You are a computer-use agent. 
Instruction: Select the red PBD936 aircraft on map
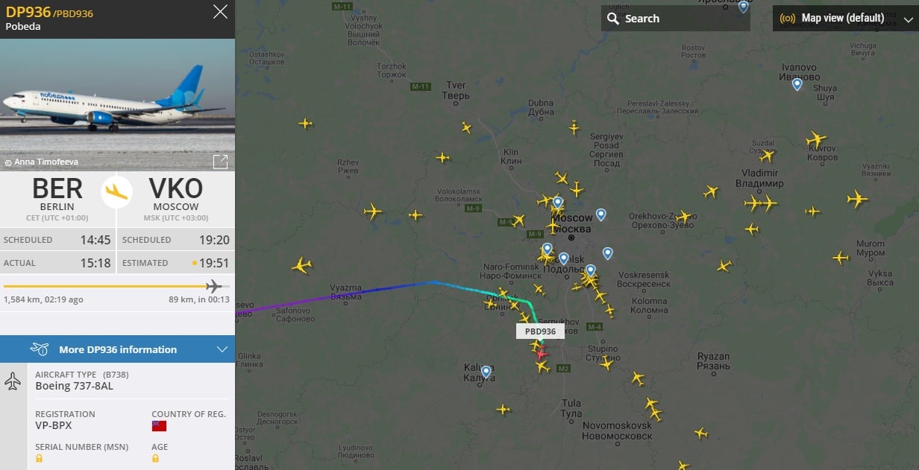(541, 353)
